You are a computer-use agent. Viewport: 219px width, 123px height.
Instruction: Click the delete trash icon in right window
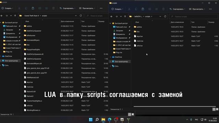[164, 9]
